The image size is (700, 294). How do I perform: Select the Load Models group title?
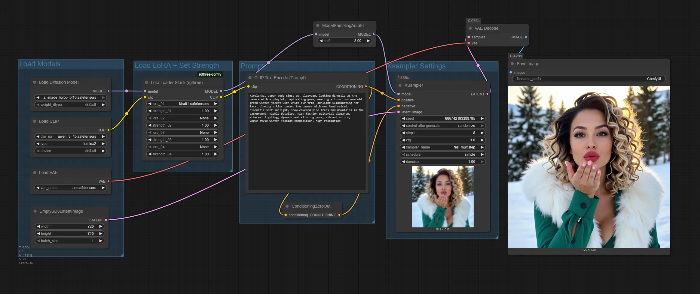click(40, 64)
